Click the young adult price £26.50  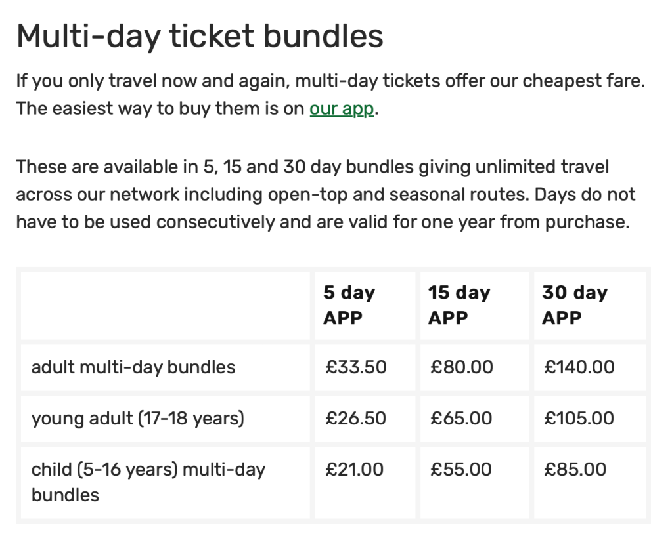pyautogui.click(x=356, y=418)
